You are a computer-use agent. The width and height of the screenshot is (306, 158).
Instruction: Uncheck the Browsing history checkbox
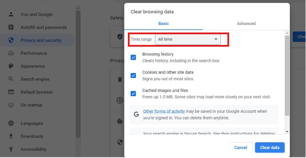coord(133,57)
